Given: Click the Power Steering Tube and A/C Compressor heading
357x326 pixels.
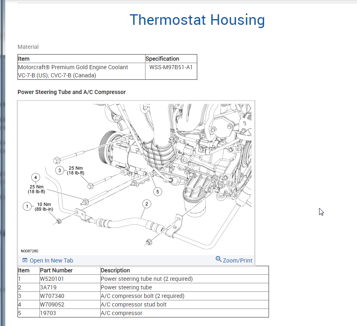Looking at the screenshot, I should point(71,92).
